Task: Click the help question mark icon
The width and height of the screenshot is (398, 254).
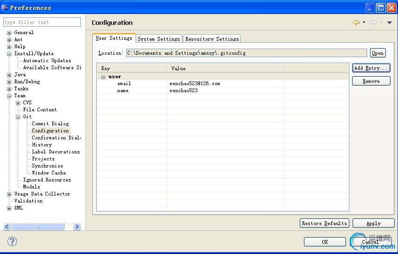Action: point(12,241)
